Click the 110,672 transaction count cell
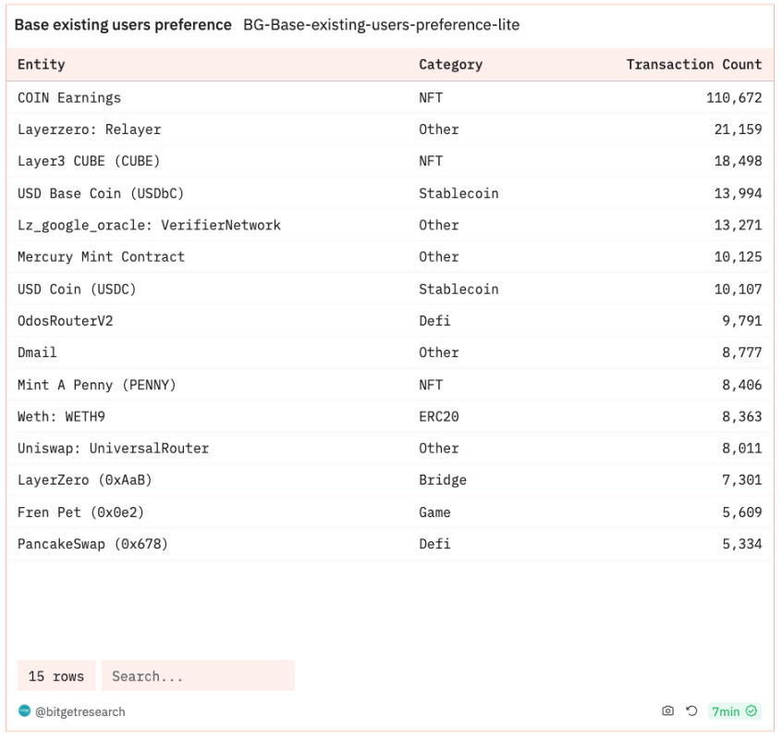 [734, 98]
